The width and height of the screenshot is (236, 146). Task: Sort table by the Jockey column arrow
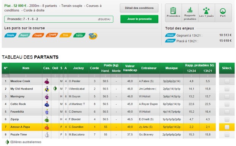coord(78,76)
